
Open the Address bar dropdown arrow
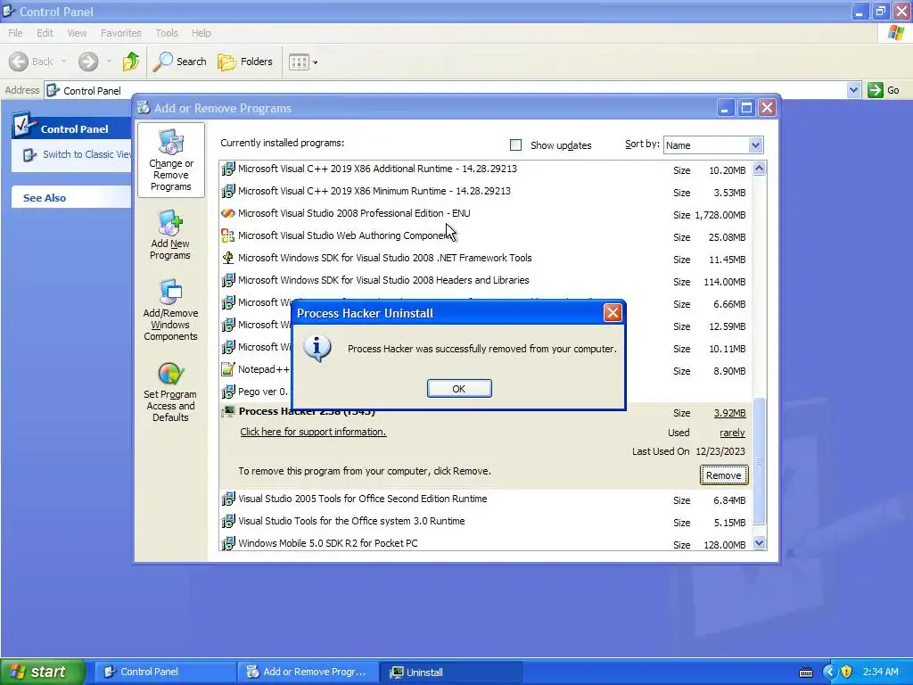tap(853, 90)
